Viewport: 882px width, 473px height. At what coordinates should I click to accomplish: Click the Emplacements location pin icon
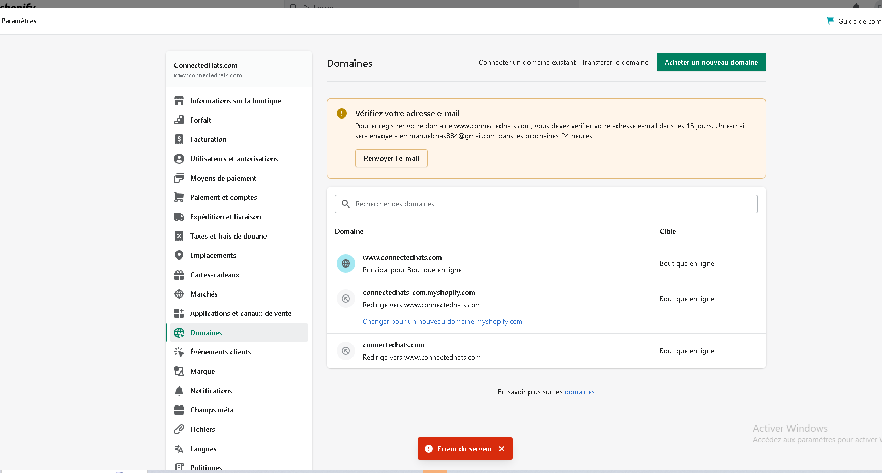179,255
